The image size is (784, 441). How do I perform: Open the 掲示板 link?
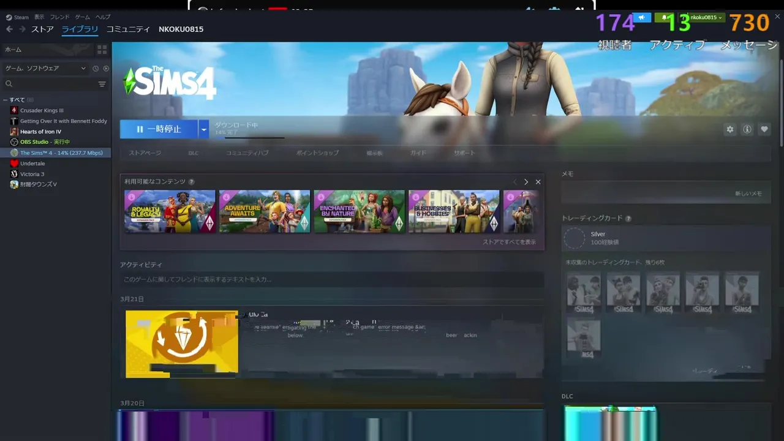click(374, 153)
